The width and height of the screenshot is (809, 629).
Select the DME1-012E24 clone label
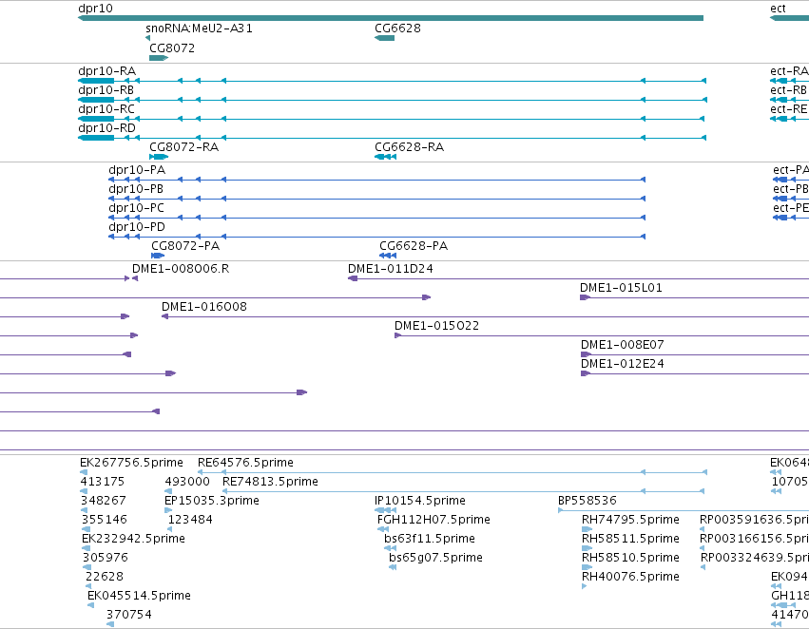pos(623,364)
